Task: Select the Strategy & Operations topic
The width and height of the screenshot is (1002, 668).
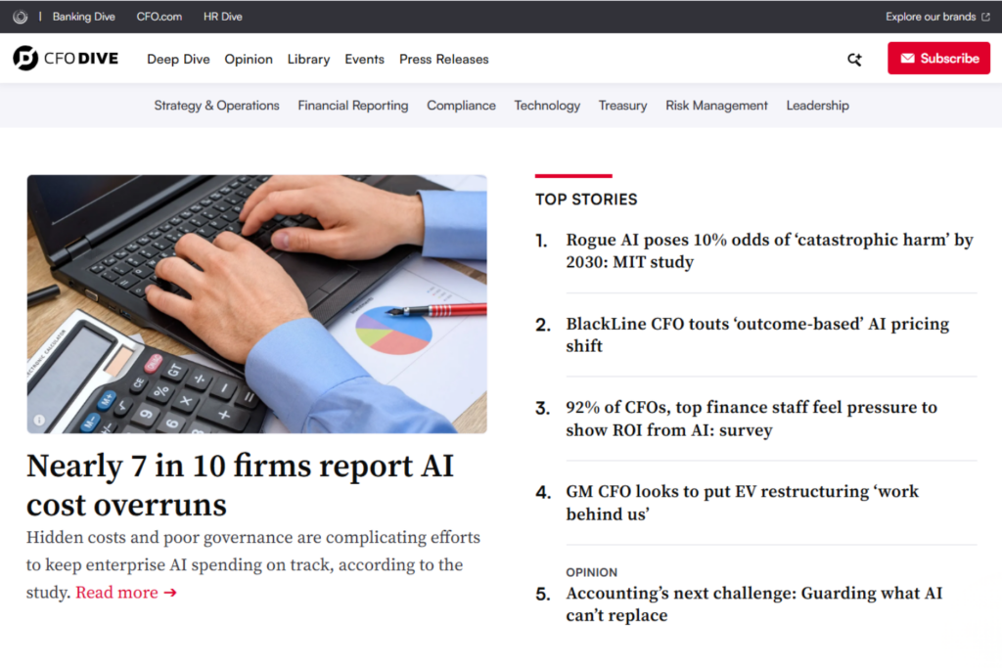Action: (216, 106)
